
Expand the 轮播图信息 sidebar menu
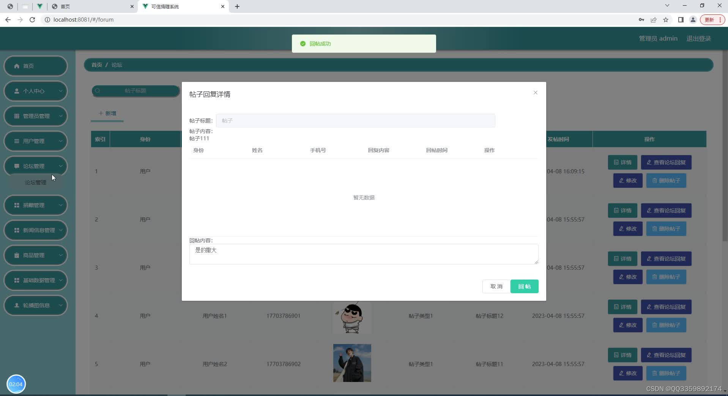(x=36, y=305)
